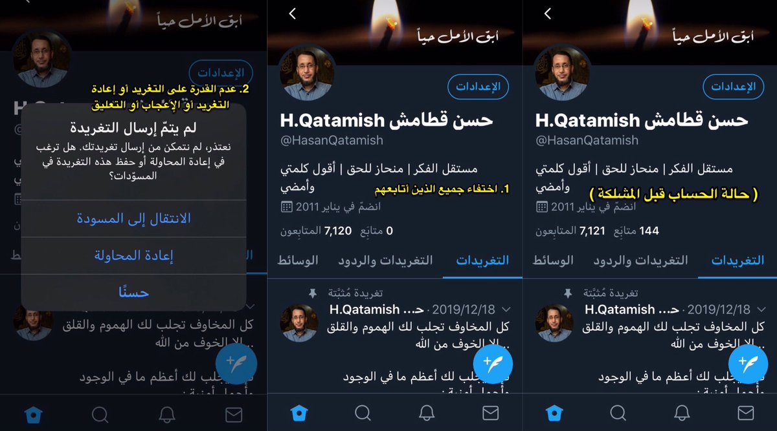This screenshot has height=431, width=777.
Task: Tap home icon on the 0-following screen
Action: pos(298,413)
